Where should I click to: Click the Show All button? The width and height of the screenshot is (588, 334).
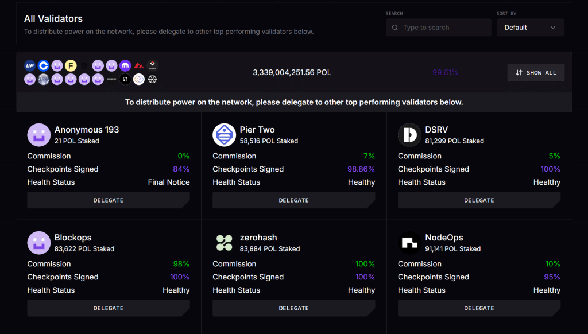[x=536, y=73]
